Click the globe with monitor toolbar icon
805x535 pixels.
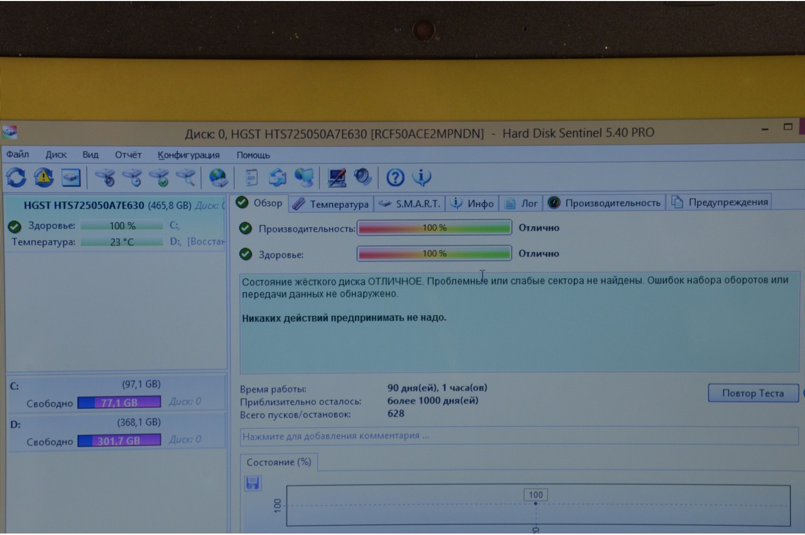point(304,177)
